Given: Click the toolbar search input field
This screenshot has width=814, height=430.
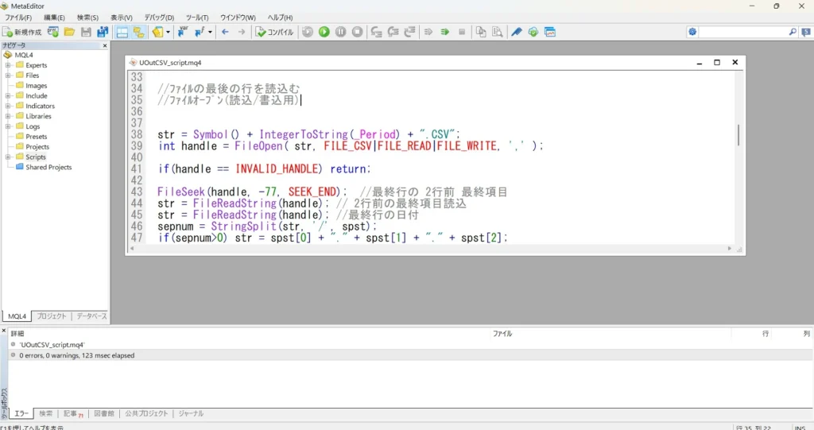Looking at the screenshot, I should click(743, 33).
